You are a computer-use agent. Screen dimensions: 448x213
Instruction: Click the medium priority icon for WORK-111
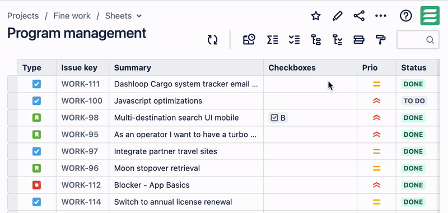tap(376, 84)
